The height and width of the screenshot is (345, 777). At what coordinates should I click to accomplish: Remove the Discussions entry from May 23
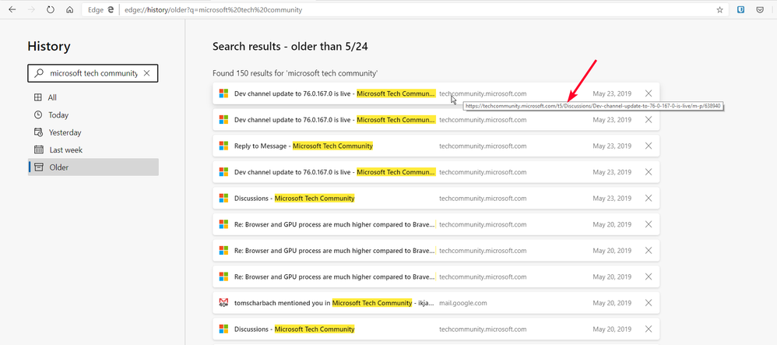point(649,198)
